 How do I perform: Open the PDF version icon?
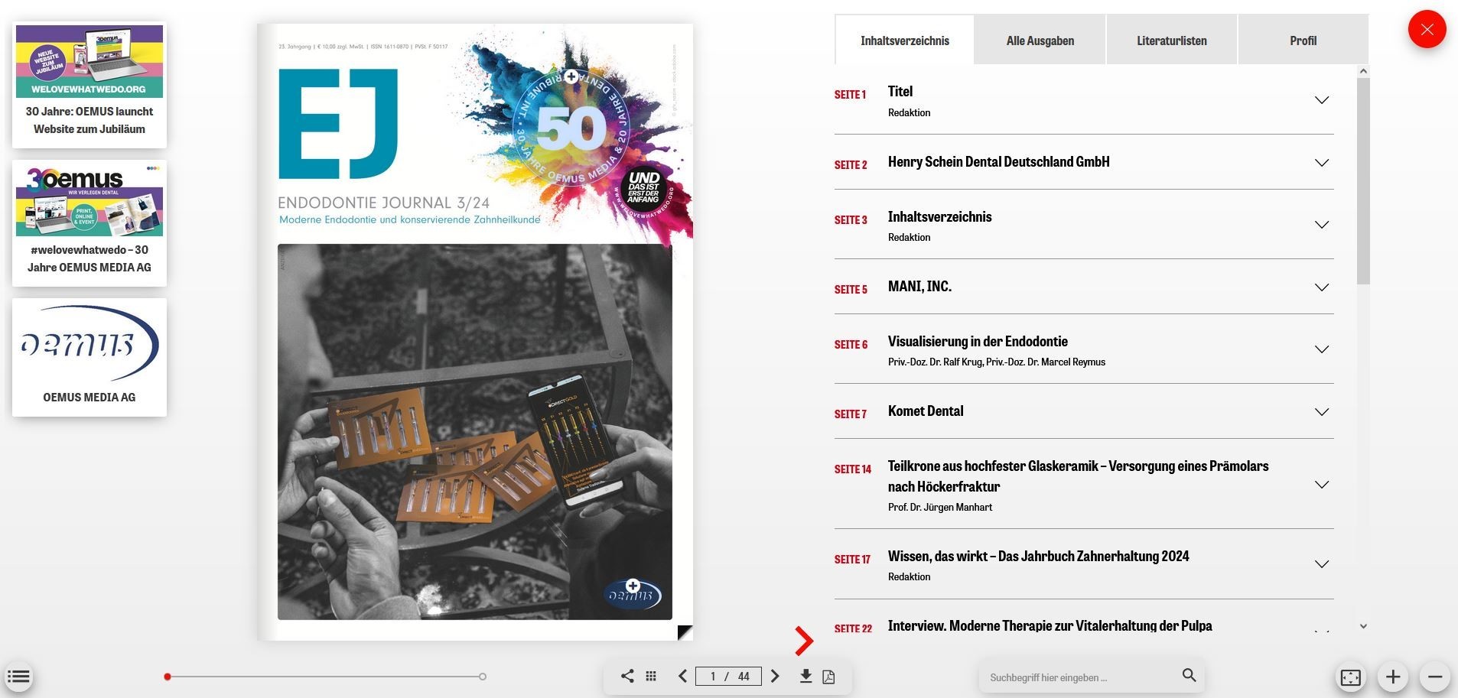click(828, 677)
